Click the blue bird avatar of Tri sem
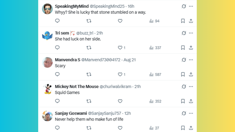The width and height of the screenshot is (235, 132). click(x=47, y=36)
